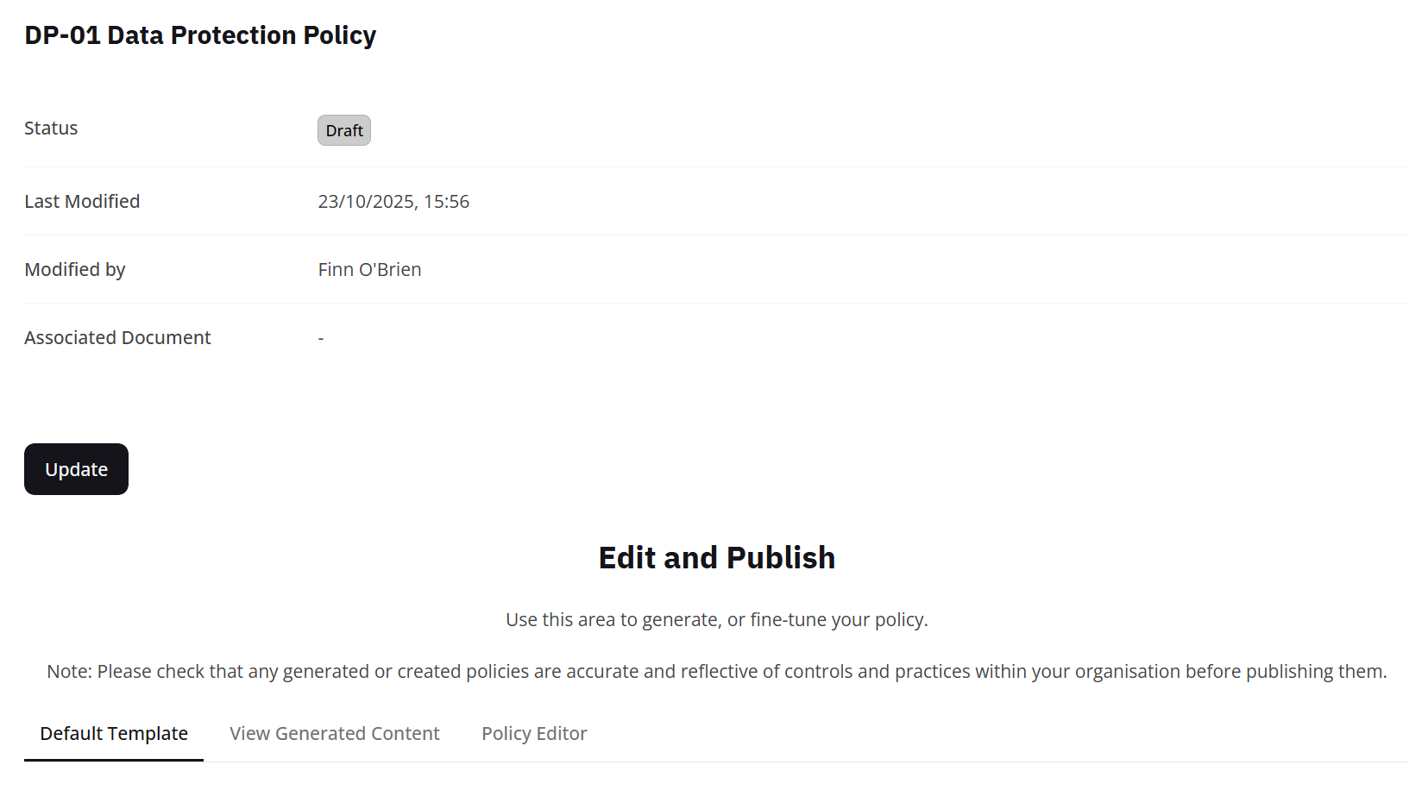Viewport: 1409px width, 790px height.
Task: Click the 15:56 modified time
Action: [x=446, y=201]
